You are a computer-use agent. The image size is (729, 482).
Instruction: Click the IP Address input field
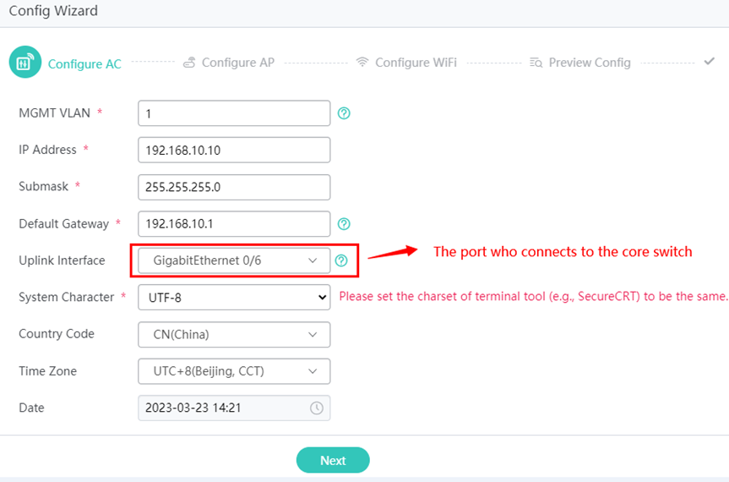click(234, 150)
